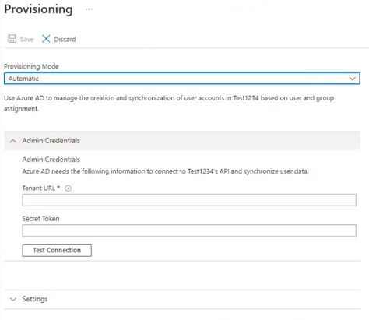This screenshot has width=369, height=320.
Task: Click the Tenant URL info icon
Action: click(68, 188)
